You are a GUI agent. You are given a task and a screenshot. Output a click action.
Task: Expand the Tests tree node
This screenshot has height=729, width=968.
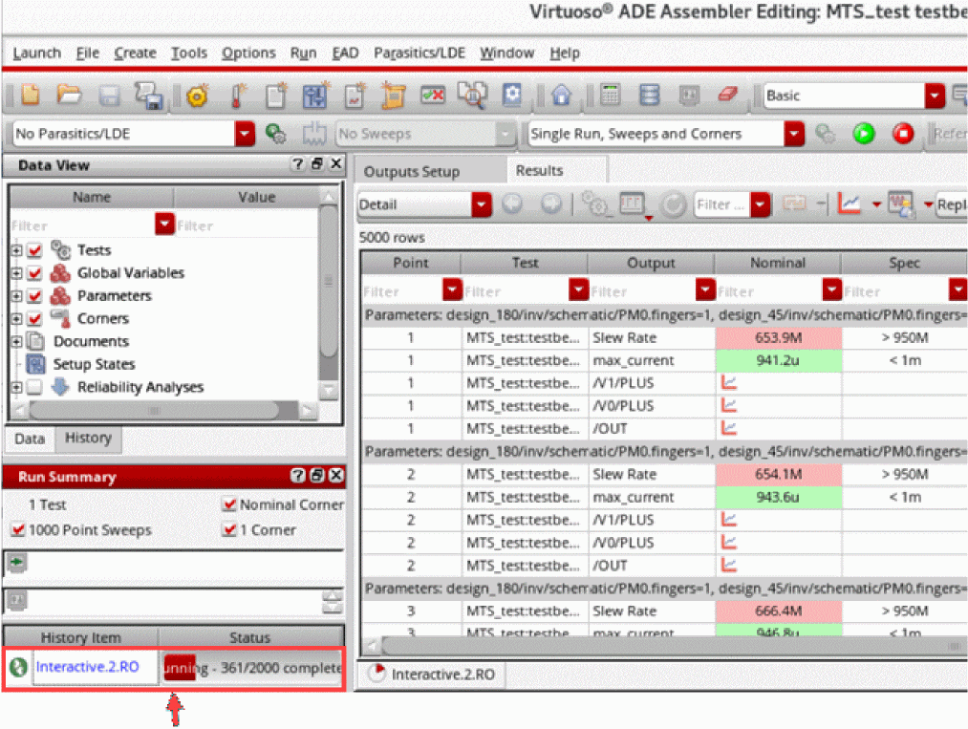click(16, 250)
